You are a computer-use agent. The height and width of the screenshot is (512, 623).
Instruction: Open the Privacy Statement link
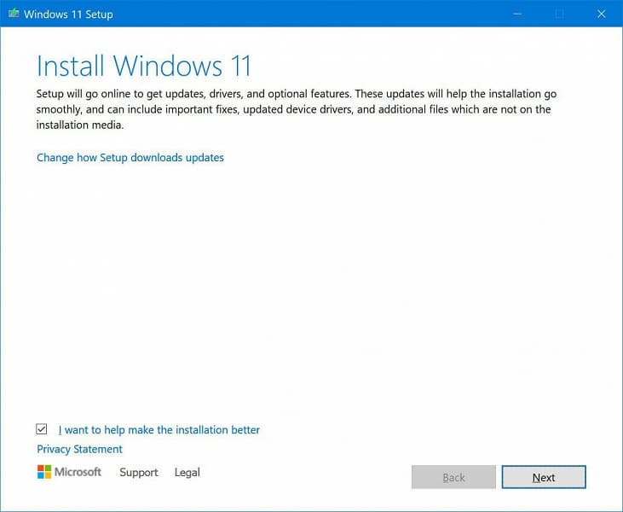79,449
